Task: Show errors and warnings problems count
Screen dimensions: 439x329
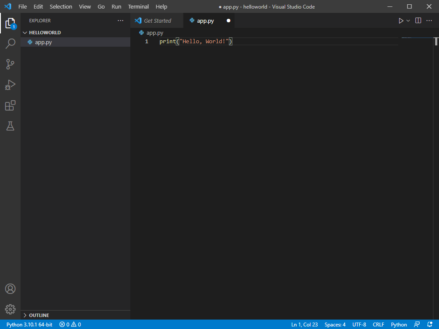Action: [70, 325]
